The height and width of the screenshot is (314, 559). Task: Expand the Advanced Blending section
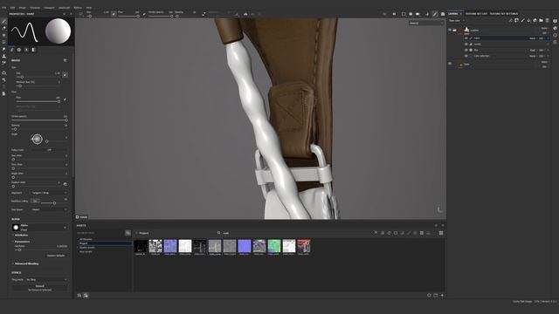coord(25,263)
